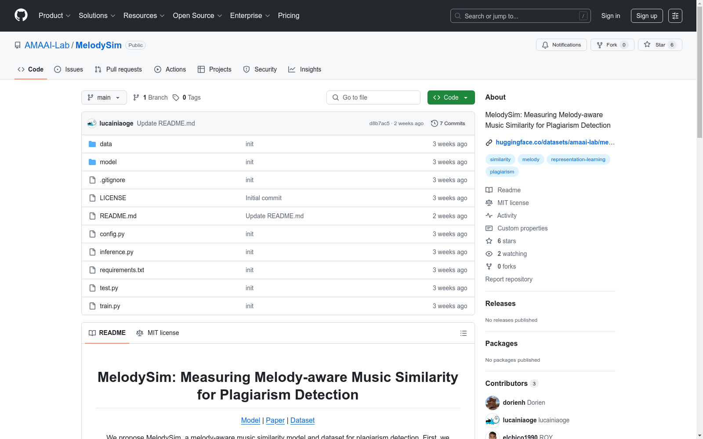Open the AMAAI-Lab organization link
This screenshot has height=439, width=703.
click(47, 45)
